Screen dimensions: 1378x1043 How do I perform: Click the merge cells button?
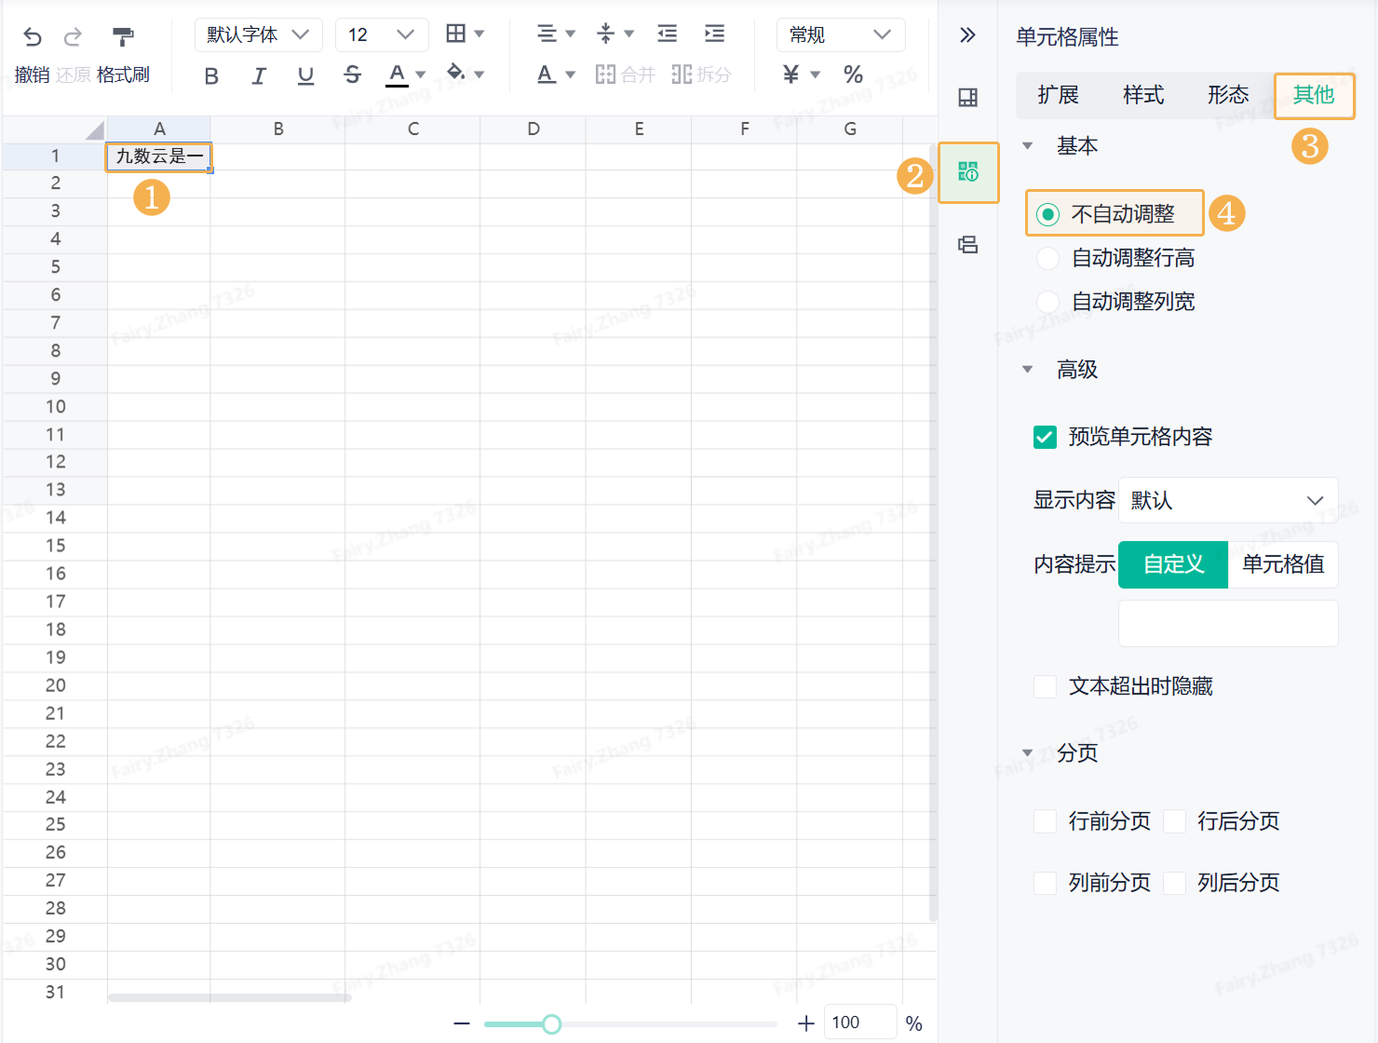pos(625,74)
